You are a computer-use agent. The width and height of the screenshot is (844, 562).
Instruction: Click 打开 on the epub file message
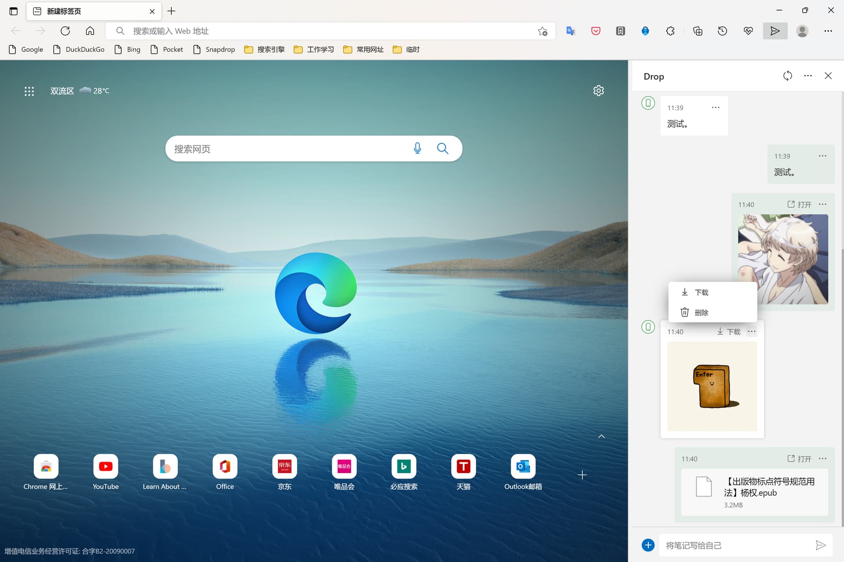799,459
